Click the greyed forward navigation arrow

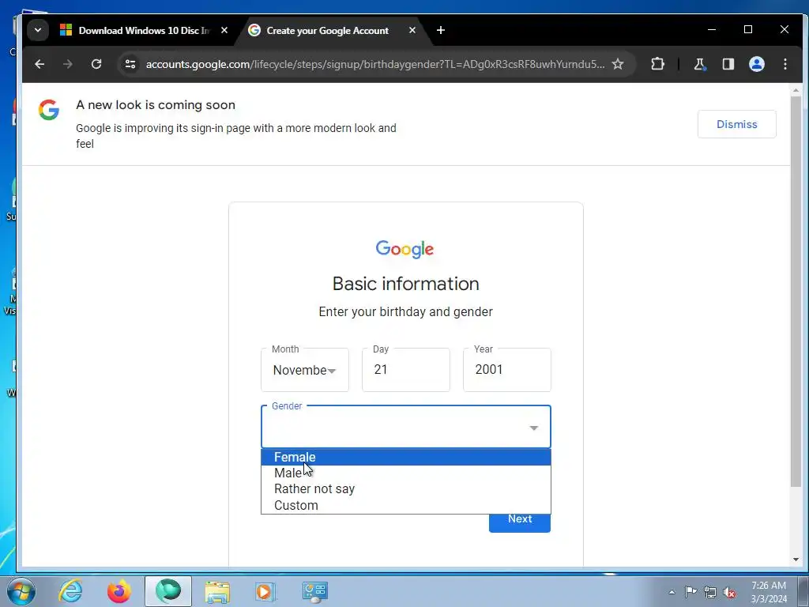click(x=68, y=64)
